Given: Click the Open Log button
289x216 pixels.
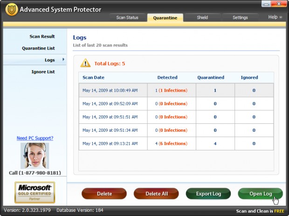Looking at the screenshot, I should [x=261, y=194].
